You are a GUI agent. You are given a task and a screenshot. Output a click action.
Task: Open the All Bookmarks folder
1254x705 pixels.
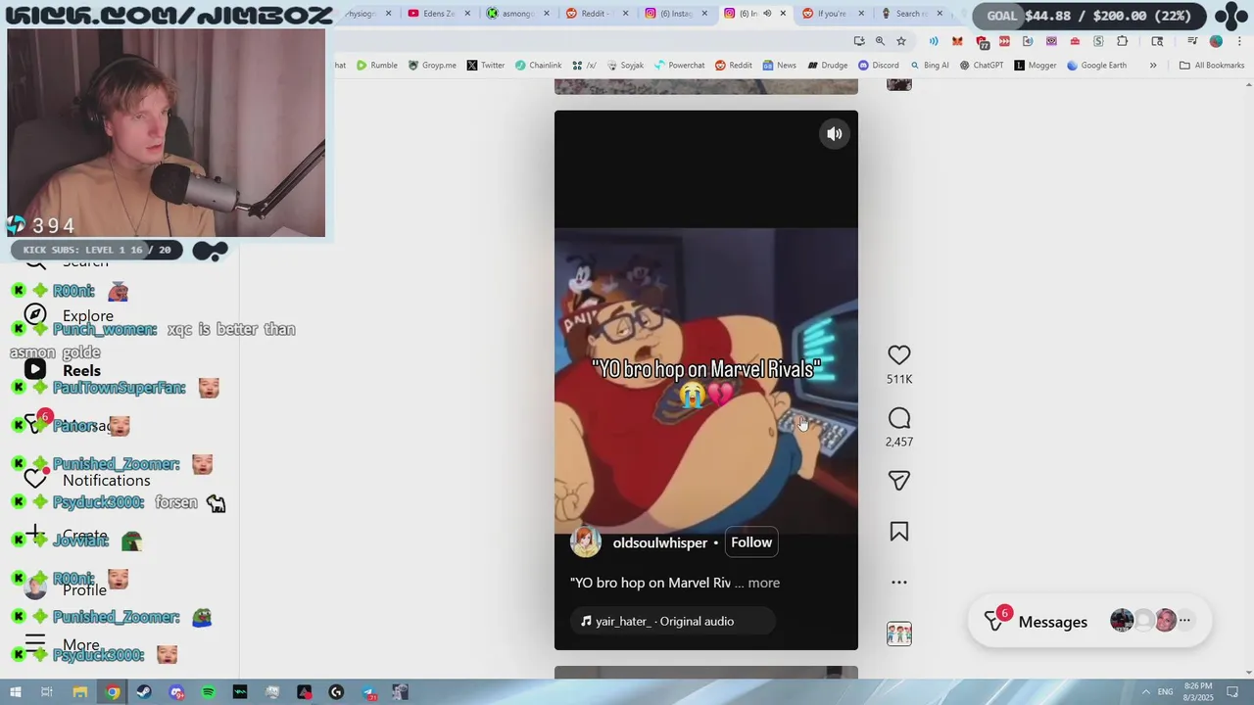(1212, 66)
